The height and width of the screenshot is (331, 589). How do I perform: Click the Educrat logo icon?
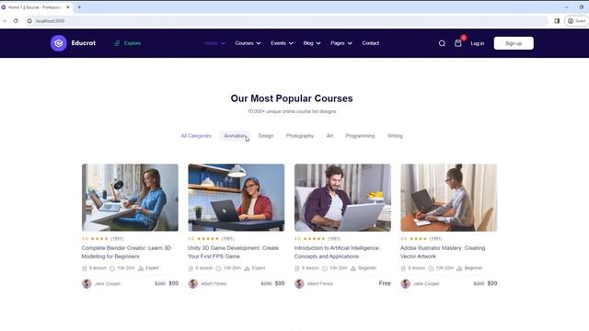click(x=59, y=43)
